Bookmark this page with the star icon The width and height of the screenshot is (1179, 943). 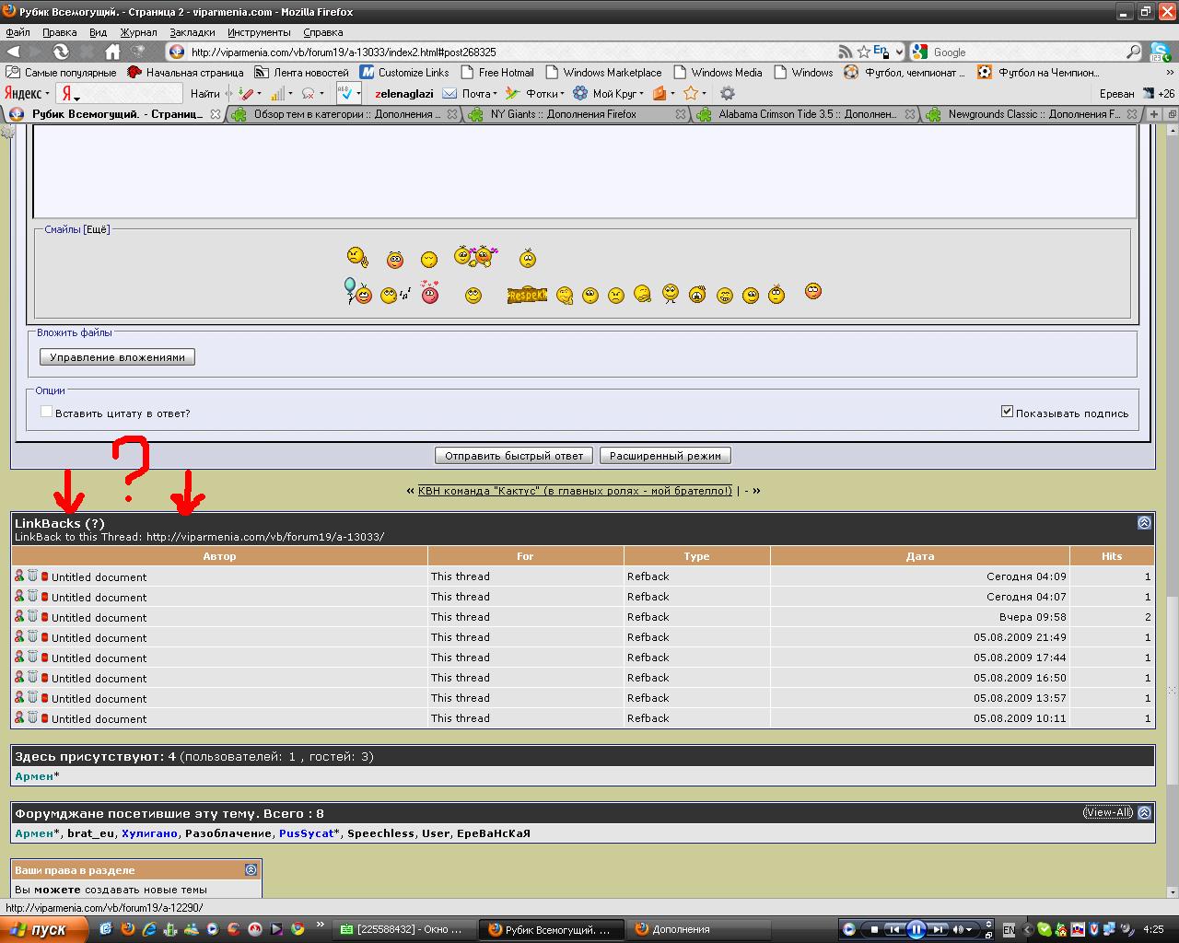(863, 52)
